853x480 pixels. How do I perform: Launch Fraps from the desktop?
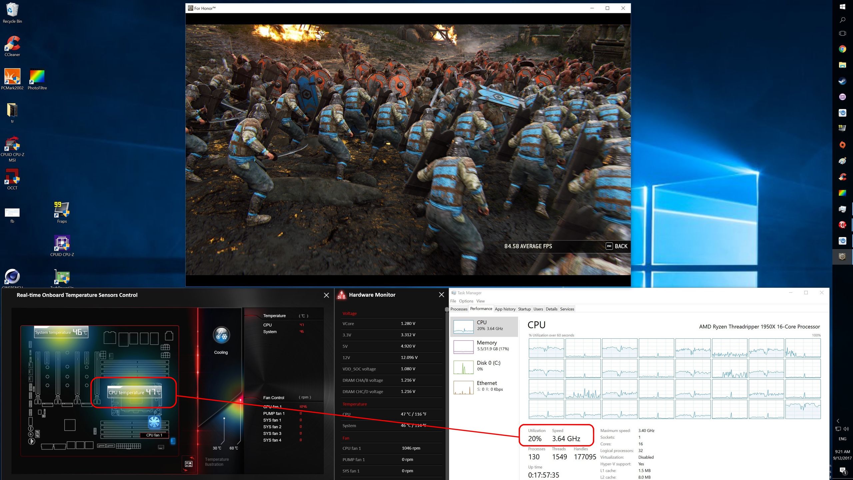(x=62, y=213)
